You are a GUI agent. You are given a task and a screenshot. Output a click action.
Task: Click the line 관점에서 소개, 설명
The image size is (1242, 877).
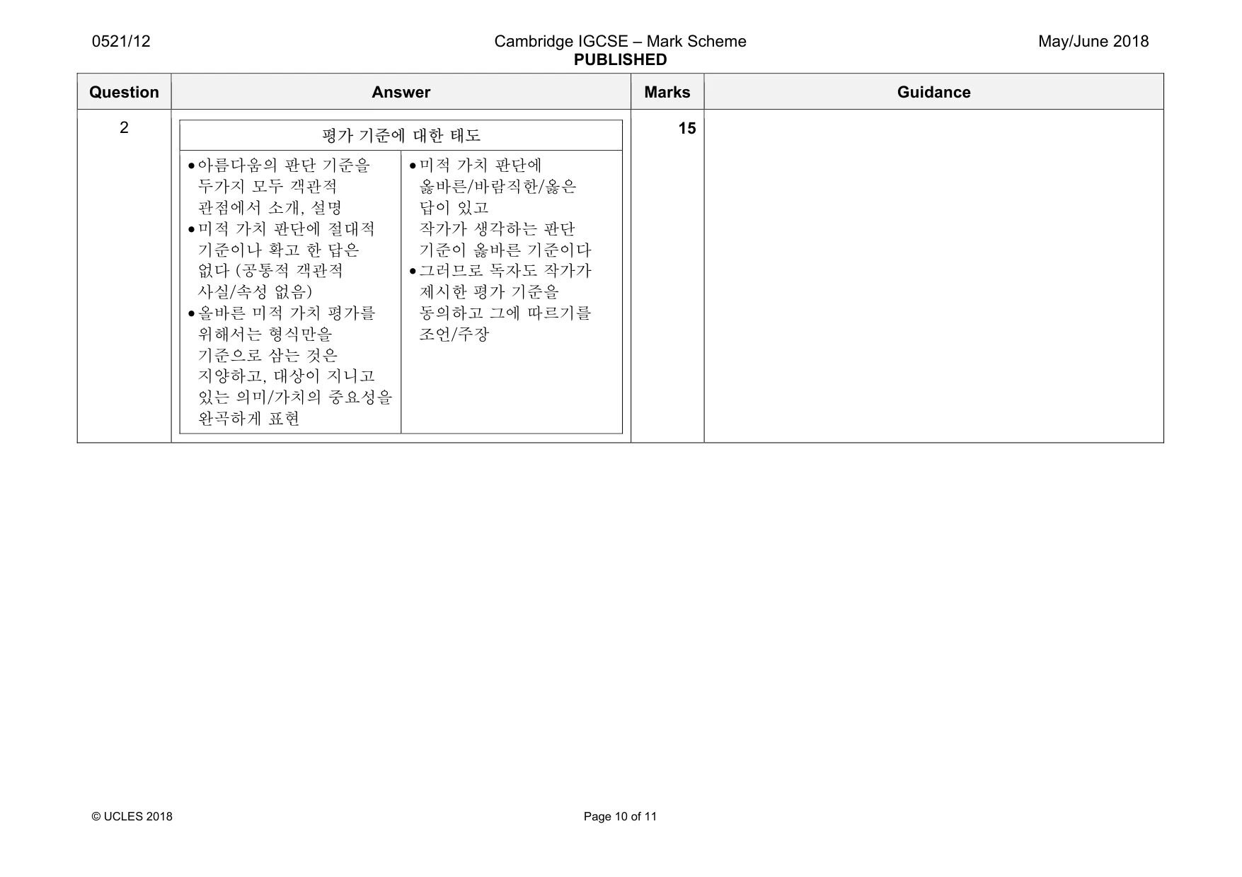270,208
